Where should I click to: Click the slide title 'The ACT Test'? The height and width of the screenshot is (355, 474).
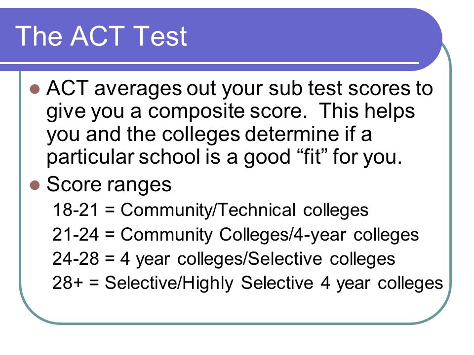click(x=101, y=36)
